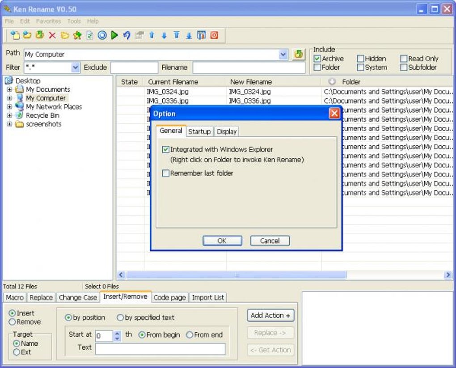The image size is (456, 368).
Task: Click the green play rename icon
Action: (x=114, y=35)
